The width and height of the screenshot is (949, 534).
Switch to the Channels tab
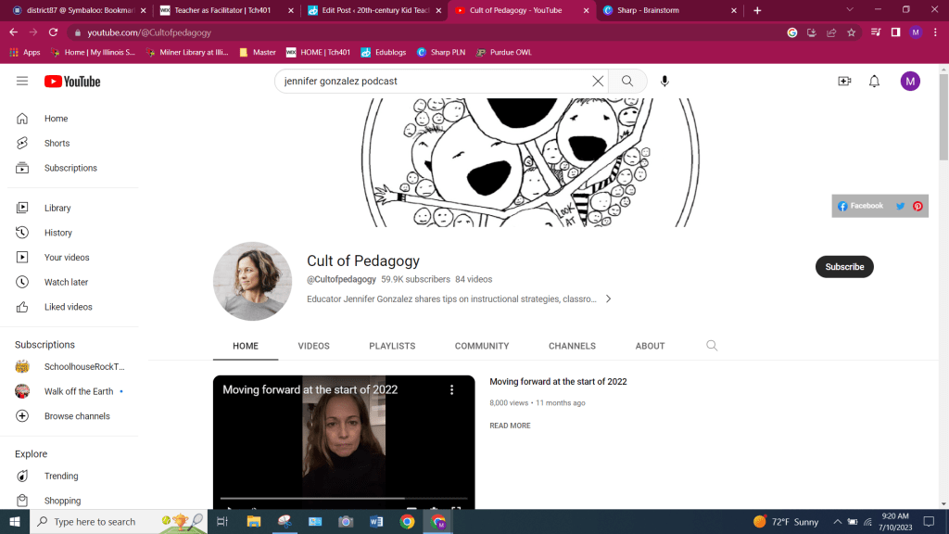[572, 347]
